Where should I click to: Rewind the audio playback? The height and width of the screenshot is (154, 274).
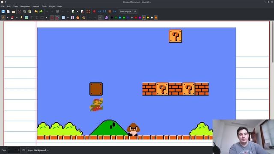99,12
